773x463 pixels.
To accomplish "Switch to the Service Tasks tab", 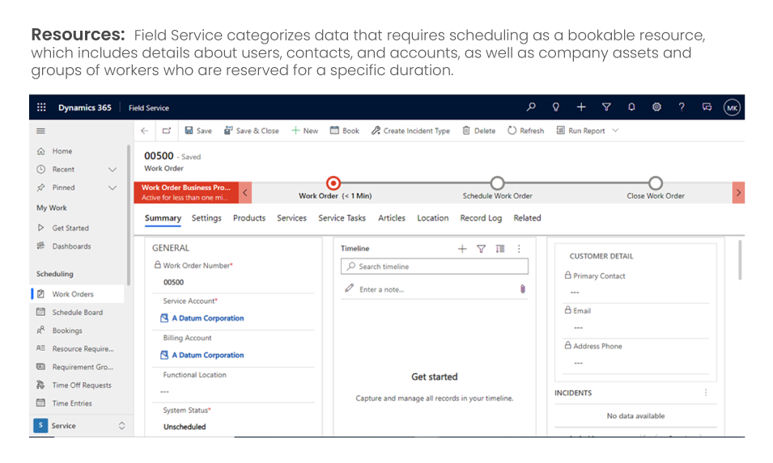I will (342, 218).
